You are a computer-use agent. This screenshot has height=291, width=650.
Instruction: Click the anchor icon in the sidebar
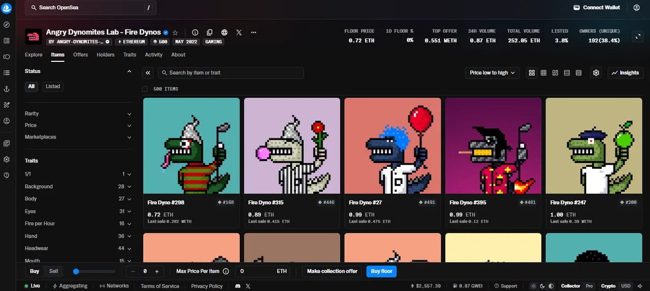pos(7,89)
